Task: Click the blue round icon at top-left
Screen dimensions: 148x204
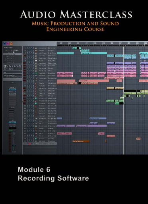Action: (x=5, y=43)
